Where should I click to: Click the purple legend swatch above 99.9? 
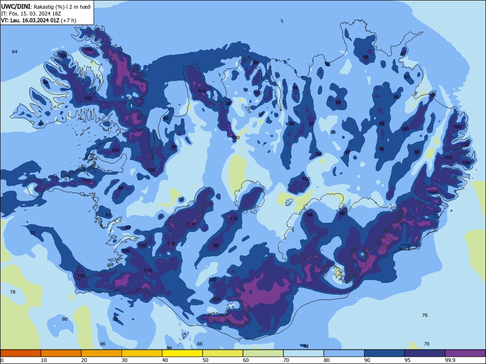tap(465, 353)
